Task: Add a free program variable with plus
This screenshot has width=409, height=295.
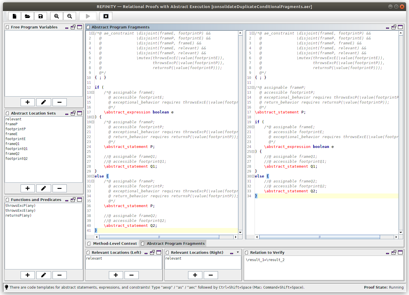Action: tap(28, 102)
